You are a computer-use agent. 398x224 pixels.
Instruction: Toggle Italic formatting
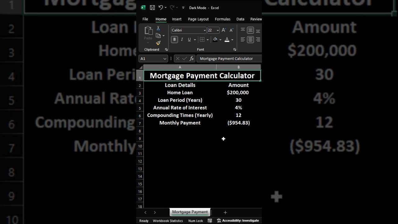pyautogui.click(x=182, y=40)
